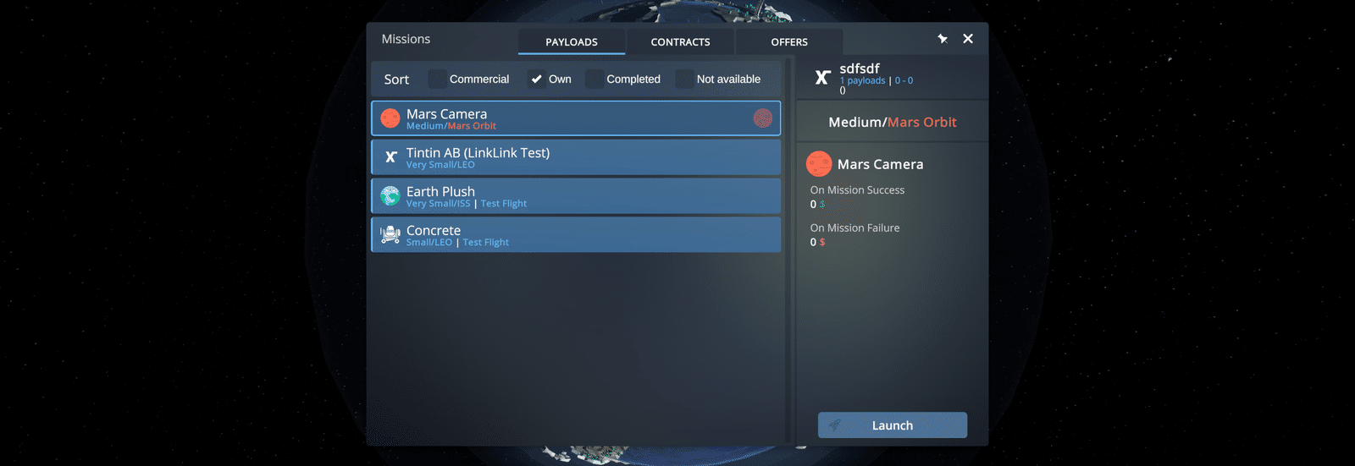Click the Sort label
1355x466 pixels.
point(396,79)
